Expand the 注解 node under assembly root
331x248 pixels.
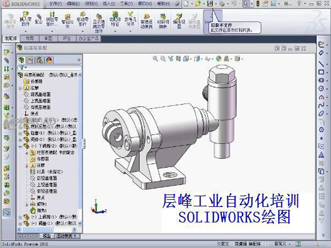click(x=21, y=88)
